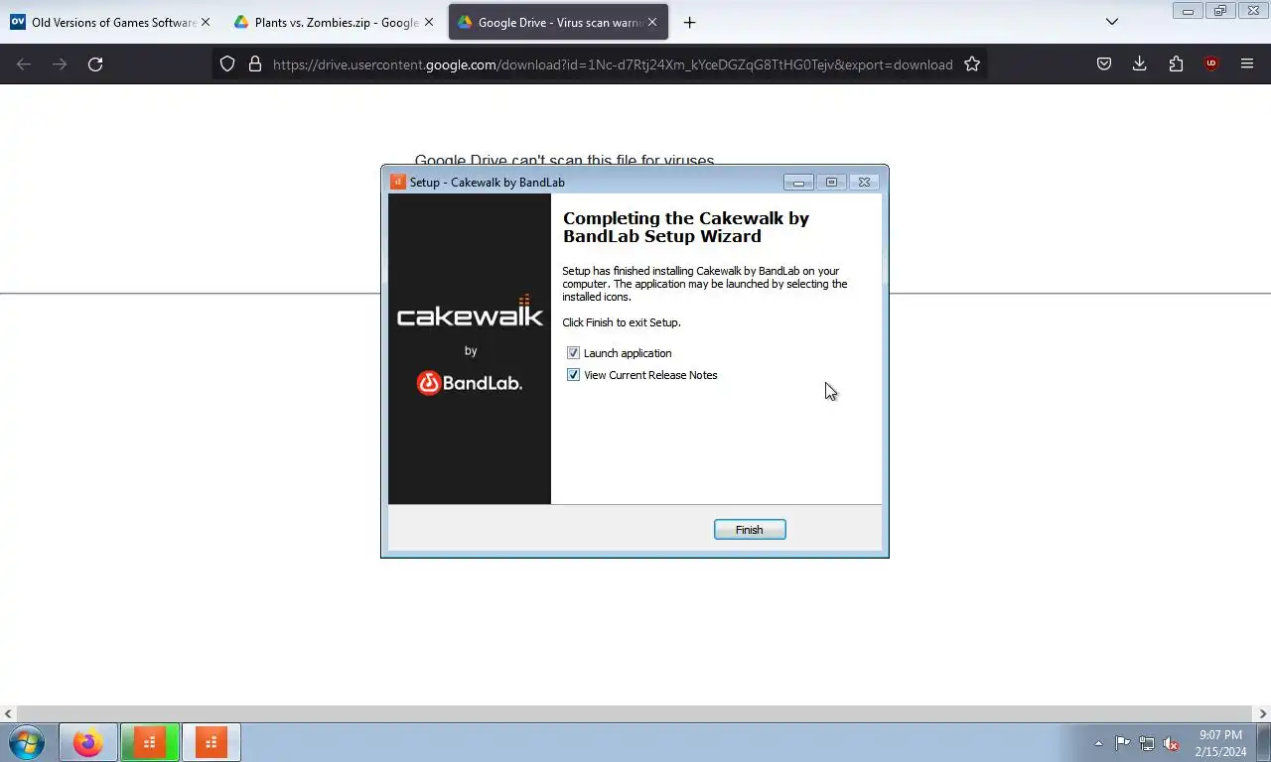Open network status tray icon
Image resolution: width=1271 pixels, height=762 pixels.
click(x=1147, y=743)
